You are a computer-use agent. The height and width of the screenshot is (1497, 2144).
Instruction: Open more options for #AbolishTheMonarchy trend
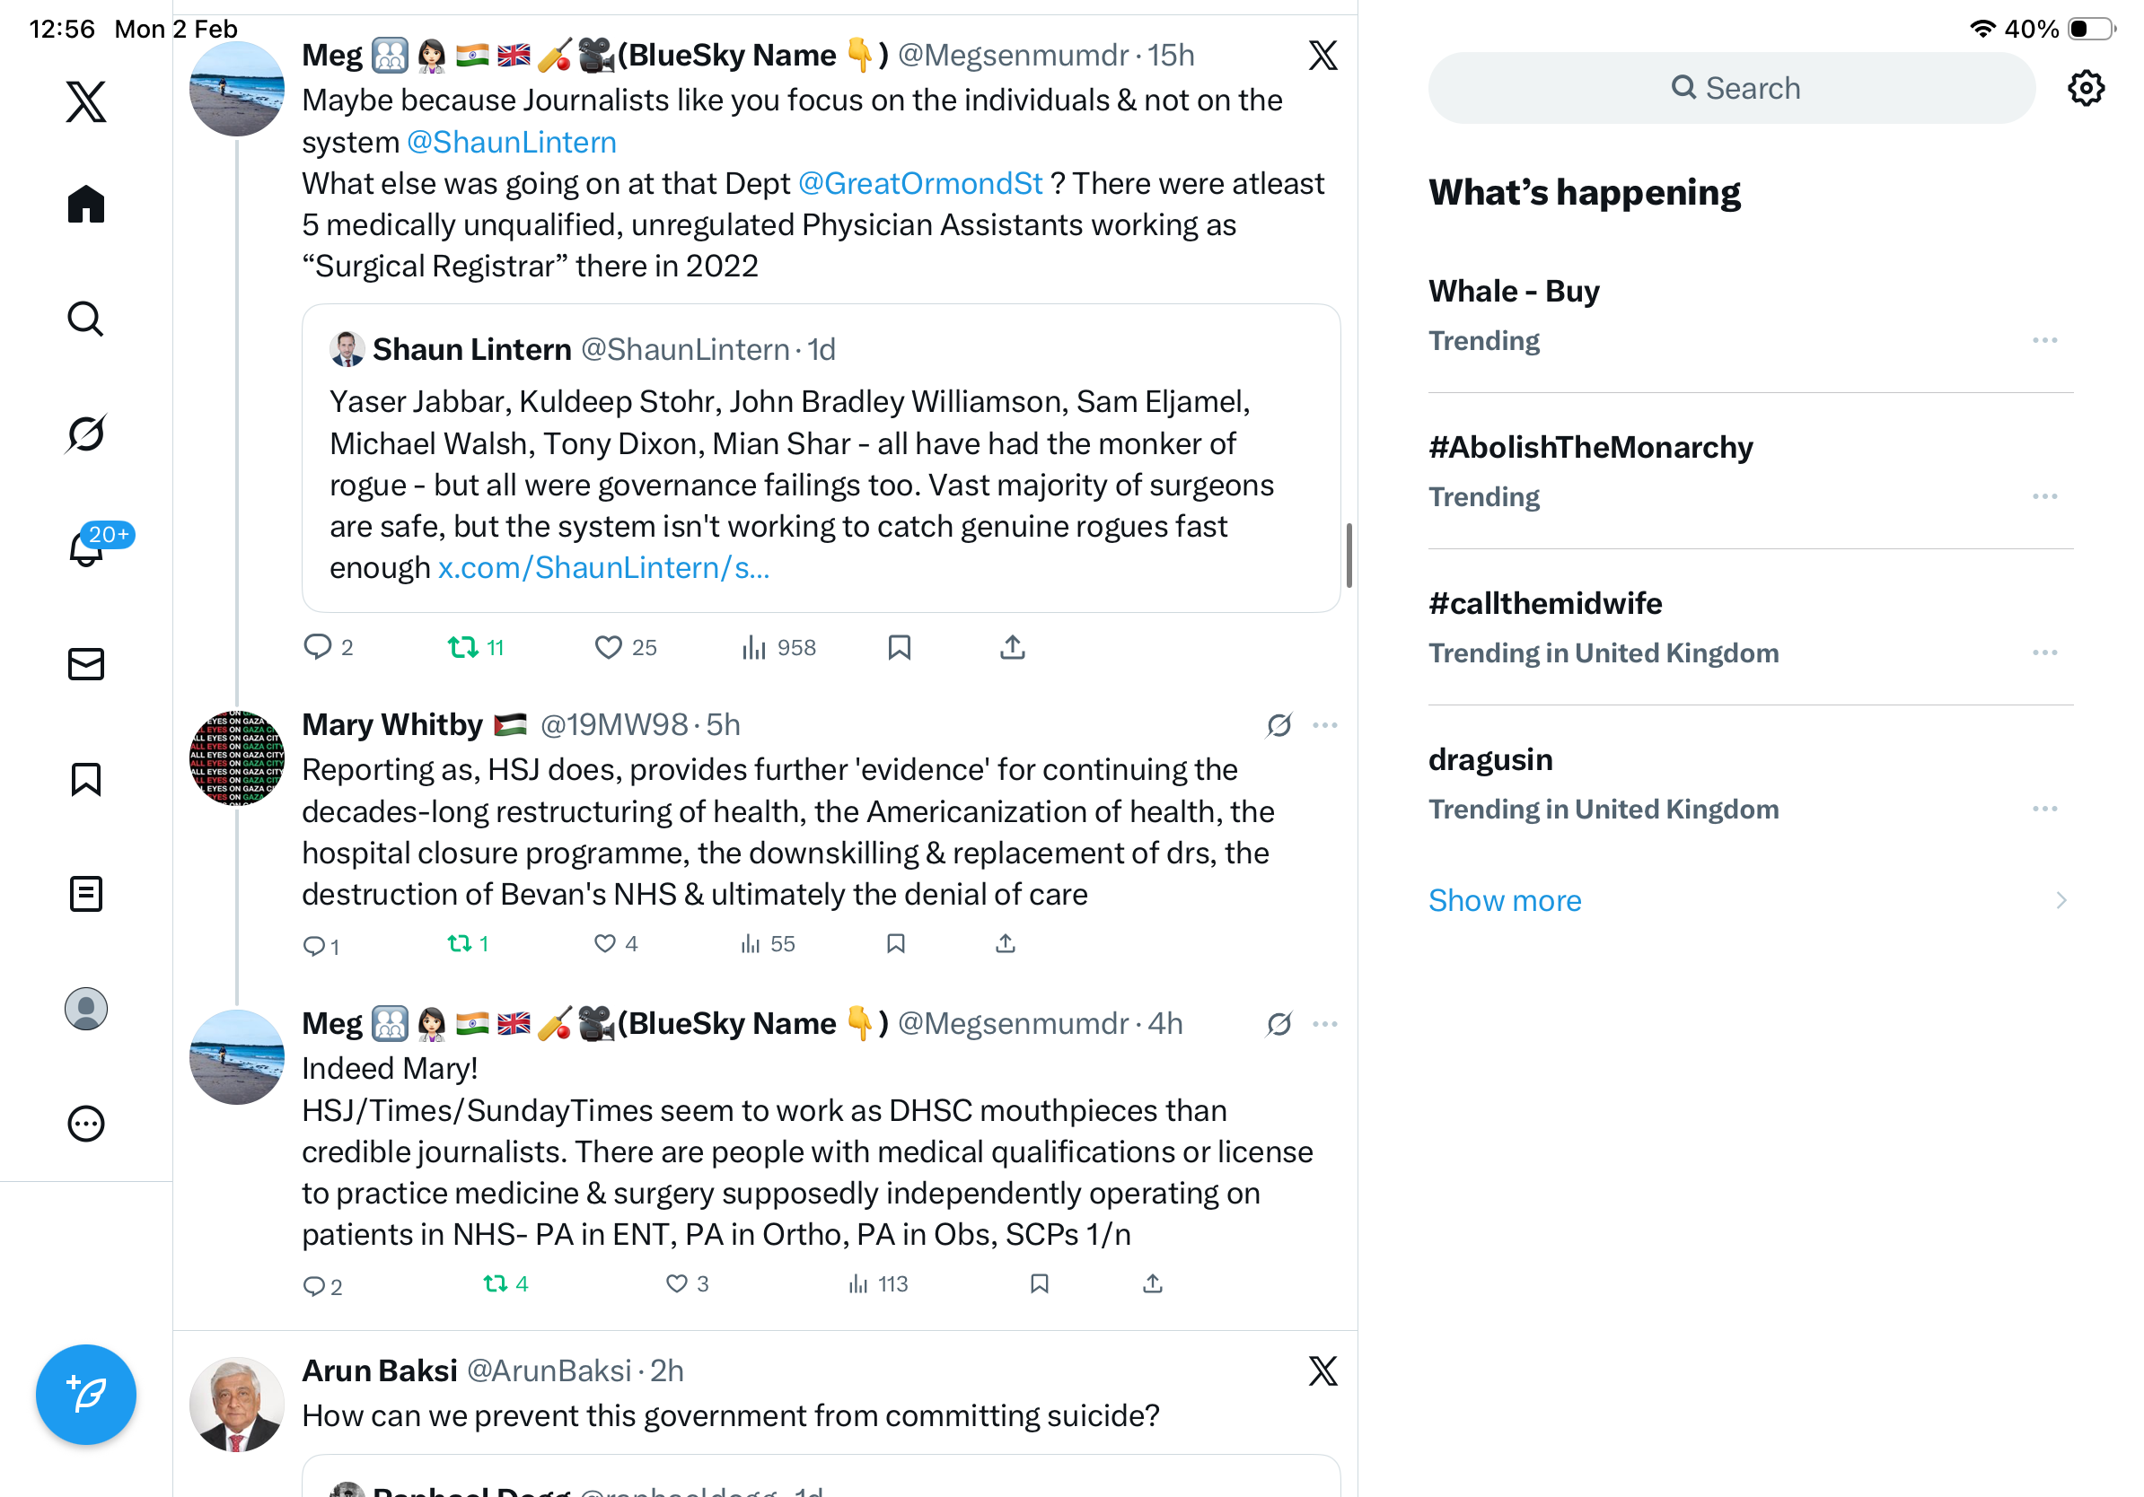coord(2045,496)
